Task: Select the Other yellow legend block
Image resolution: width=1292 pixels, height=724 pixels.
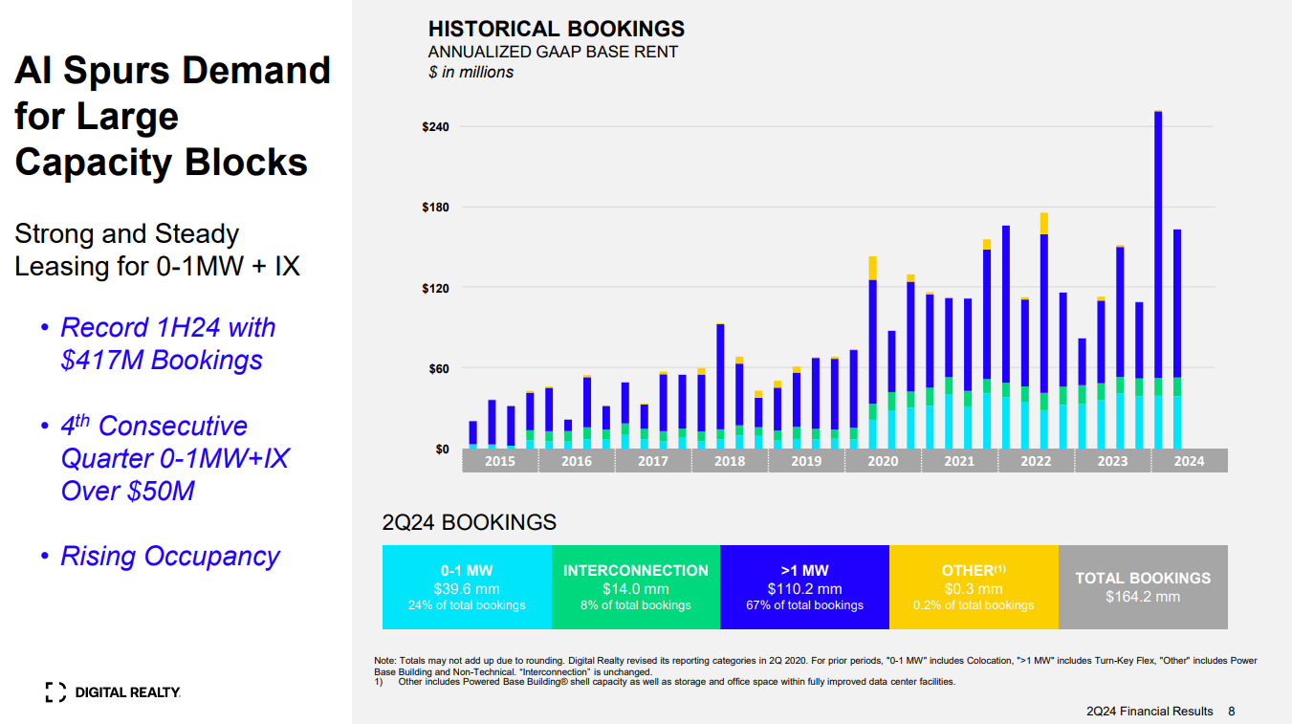Action: [974, 586]
